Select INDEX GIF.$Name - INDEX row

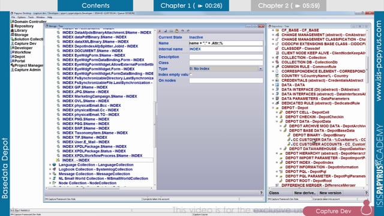point(85,87)
